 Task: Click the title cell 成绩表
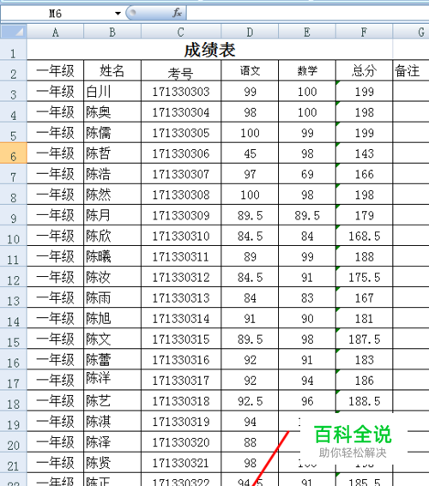click(x=209, y=50)
